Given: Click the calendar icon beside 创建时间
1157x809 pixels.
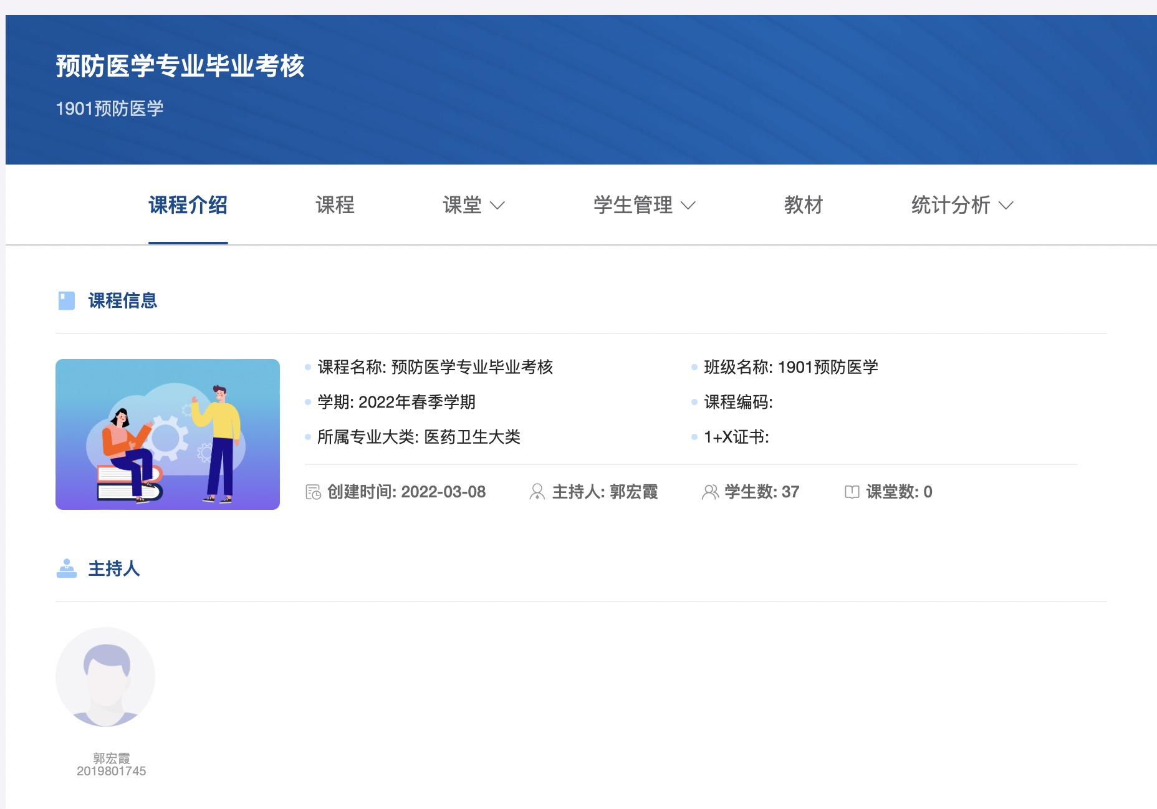Looking at the screenshot, I should click(x=313, y=492).
